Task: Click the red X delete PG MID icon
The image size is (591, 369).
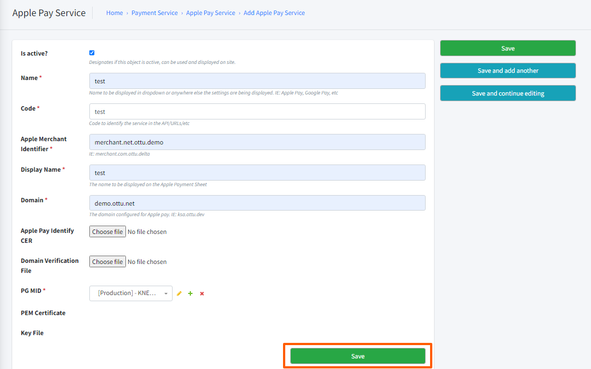Action: point(202,293)
